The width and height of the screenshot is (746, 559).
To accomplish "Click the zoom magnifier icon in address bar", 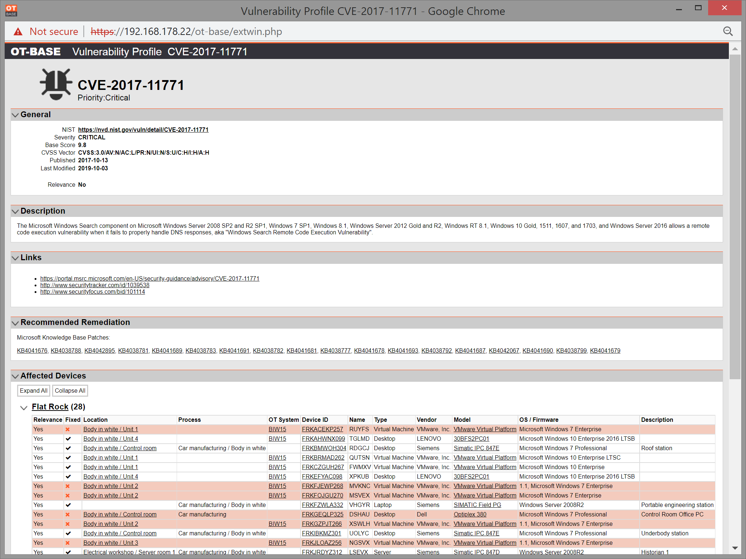I will (x=728, y=31).
